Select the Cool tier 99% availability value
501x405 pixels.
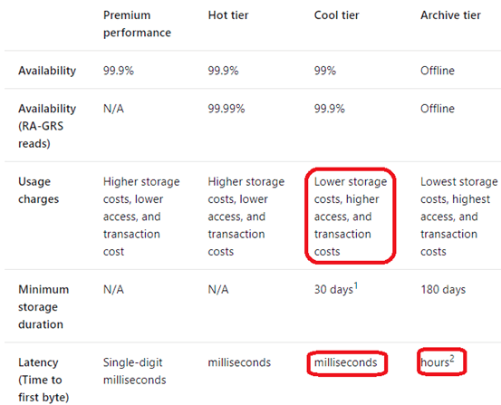325,71
